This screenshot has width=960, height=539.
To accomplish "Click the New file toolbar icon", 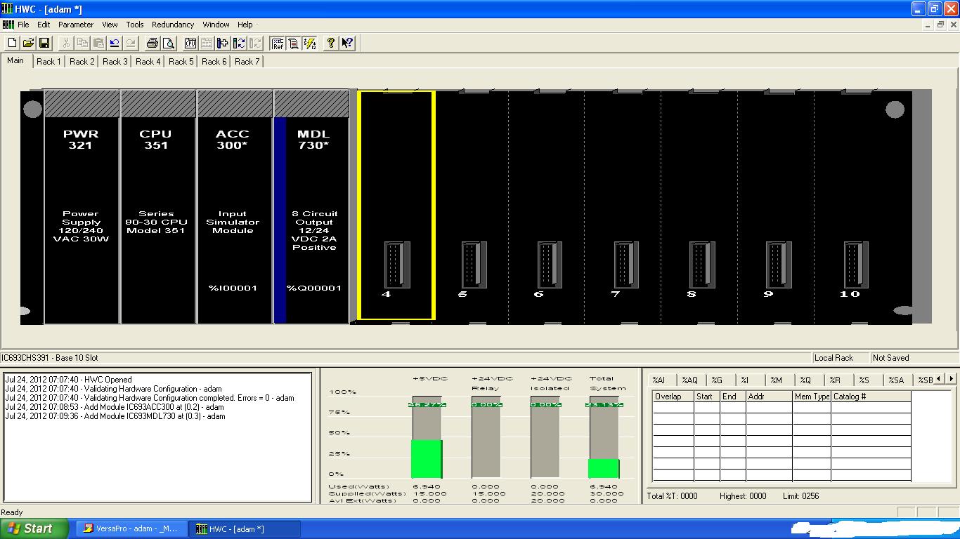I will coord(12,44).
